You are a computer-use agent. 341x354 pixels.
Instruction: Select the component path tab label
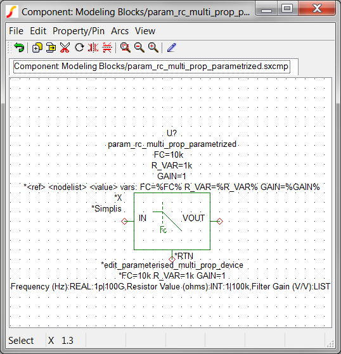pyautogui.click(x=151, y=66)
